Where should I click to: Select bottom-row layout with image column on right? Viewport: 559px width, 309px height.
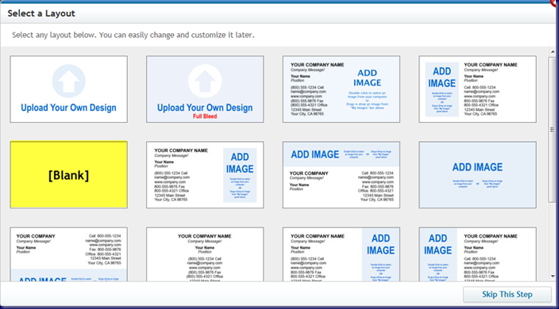(341, 254)
